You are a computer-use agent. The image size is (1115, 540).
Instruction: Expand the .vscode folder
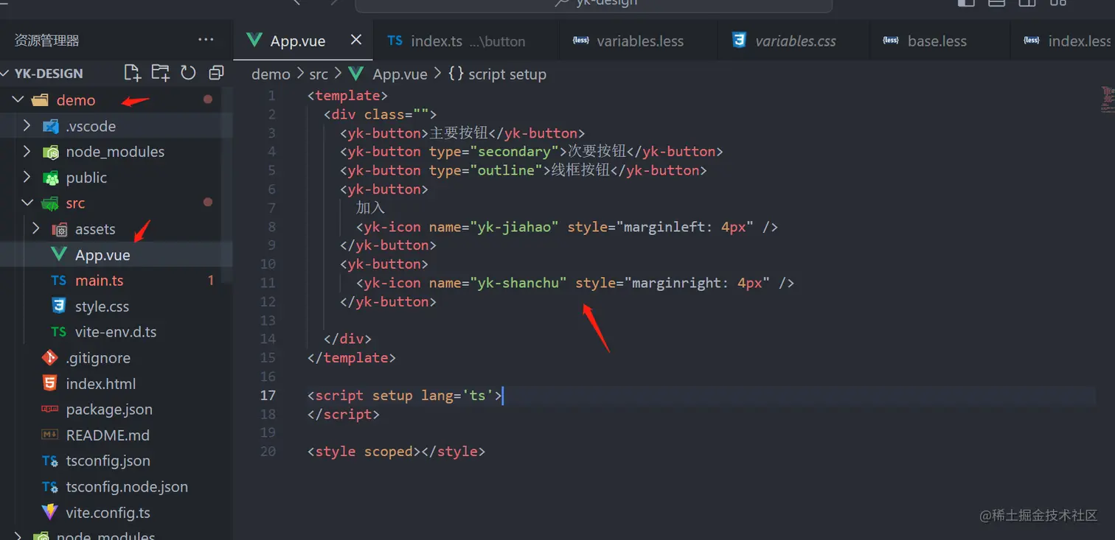[27, 126]
